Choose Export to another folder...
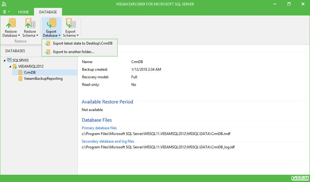Image resolution: width=310 pixels, height=182 pixels. [x=80, y=52]
